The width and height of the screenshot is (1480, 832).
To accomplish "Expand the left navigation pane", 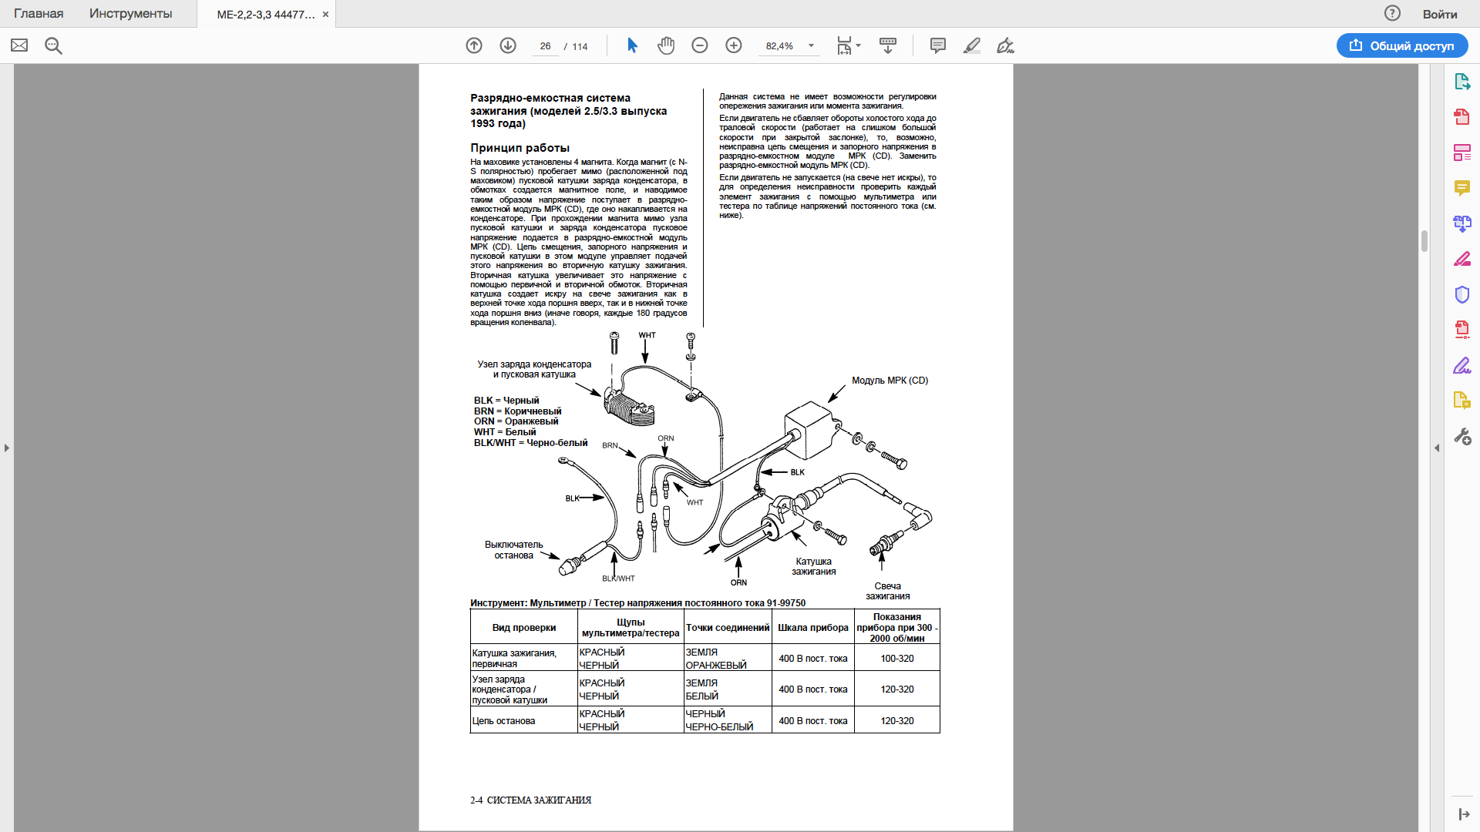I will 7,448.
